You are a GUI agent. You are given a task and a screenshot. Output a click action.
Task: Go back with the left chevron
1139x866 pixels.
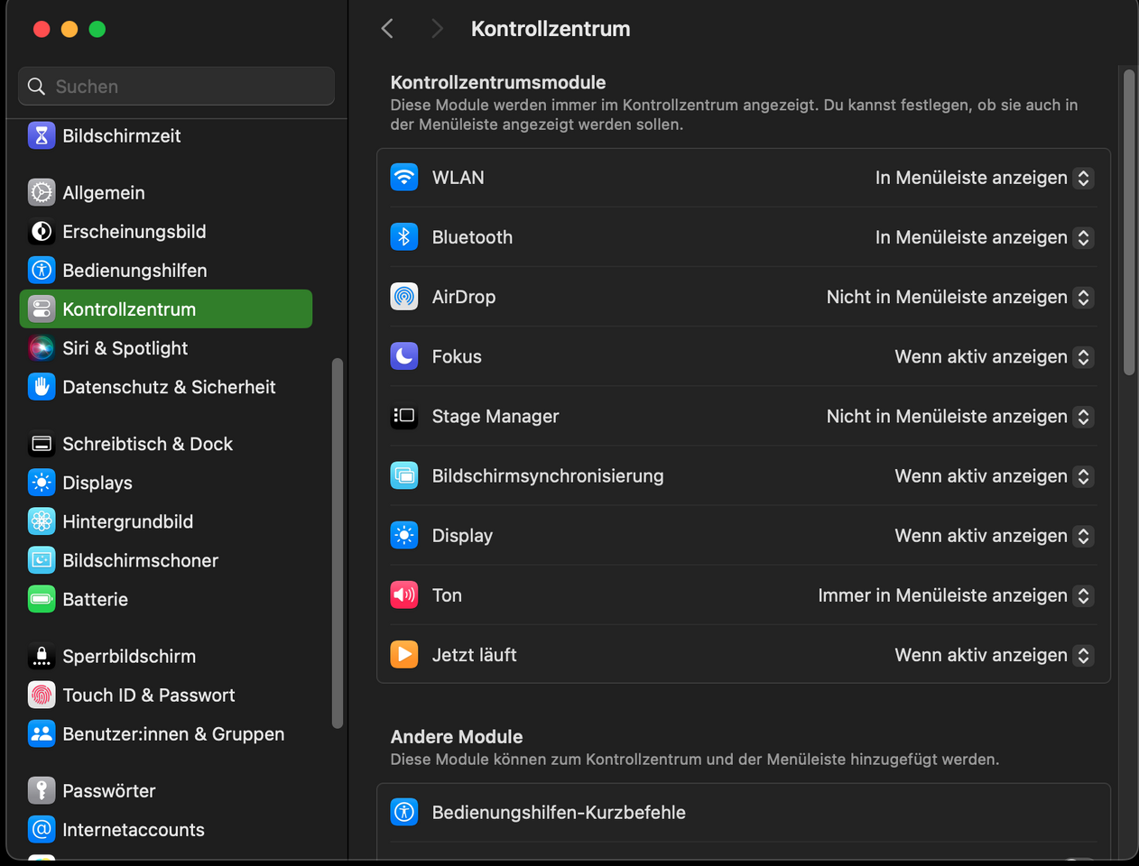(x=387, y=29)
